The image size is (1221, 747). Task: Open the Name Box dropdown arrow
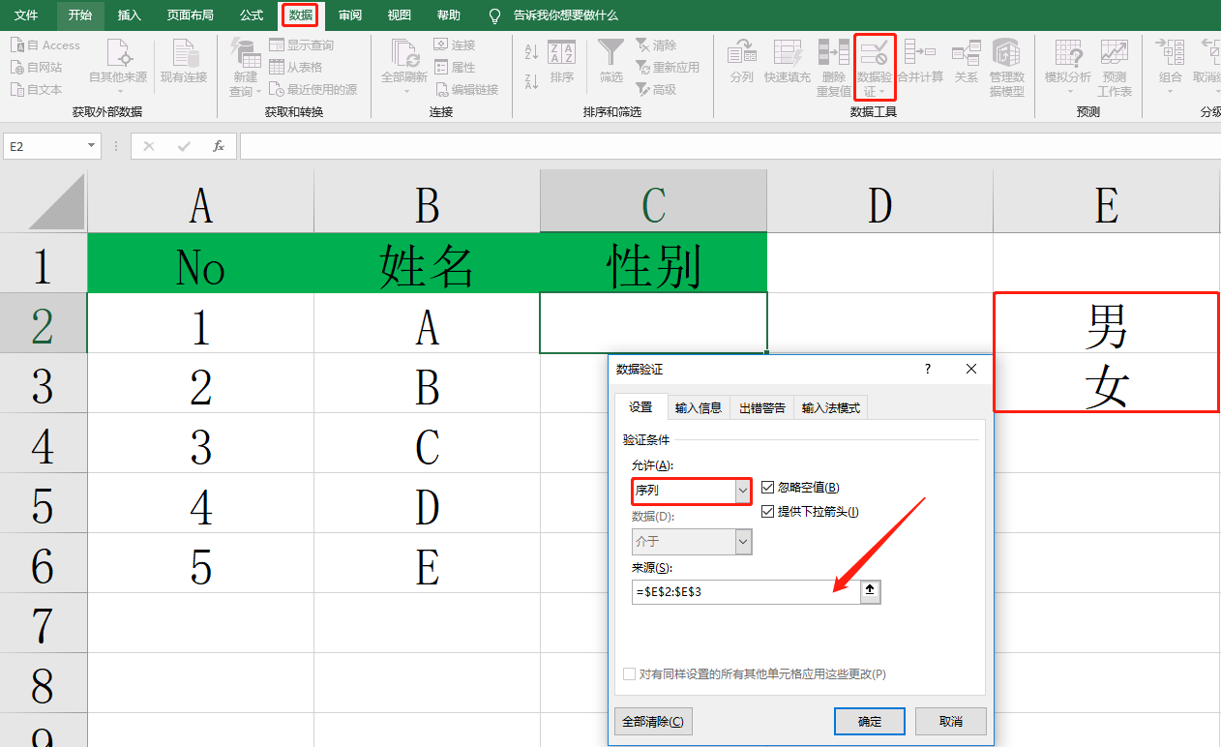pos(92,146)
